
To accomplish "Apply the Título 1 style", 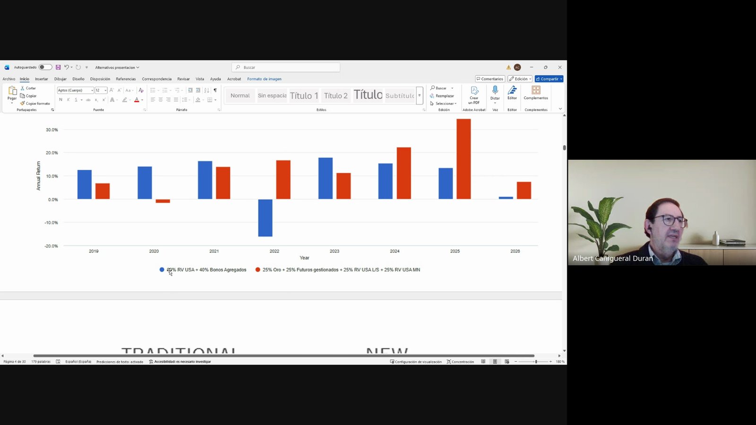I will [304, 95].
